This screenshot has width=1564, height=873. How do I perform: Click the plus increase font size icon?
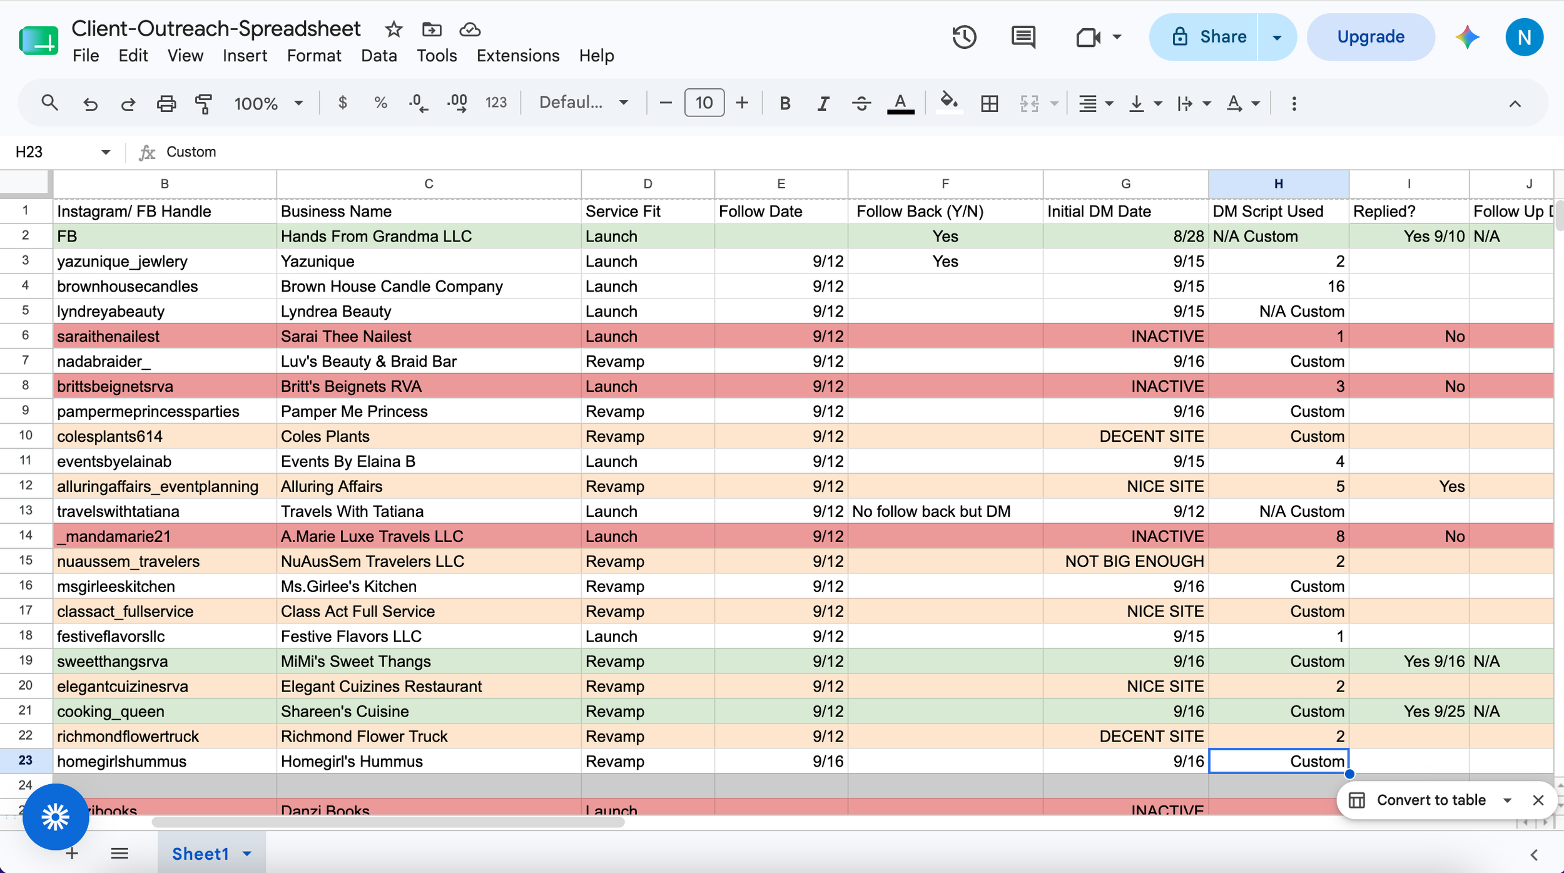742,103
